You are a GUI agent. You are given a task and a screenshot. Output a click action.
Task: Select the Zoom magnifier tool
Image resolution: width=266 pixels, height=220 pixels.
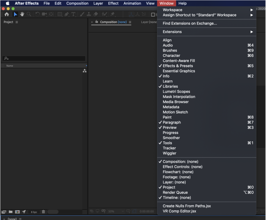point(29,14)
